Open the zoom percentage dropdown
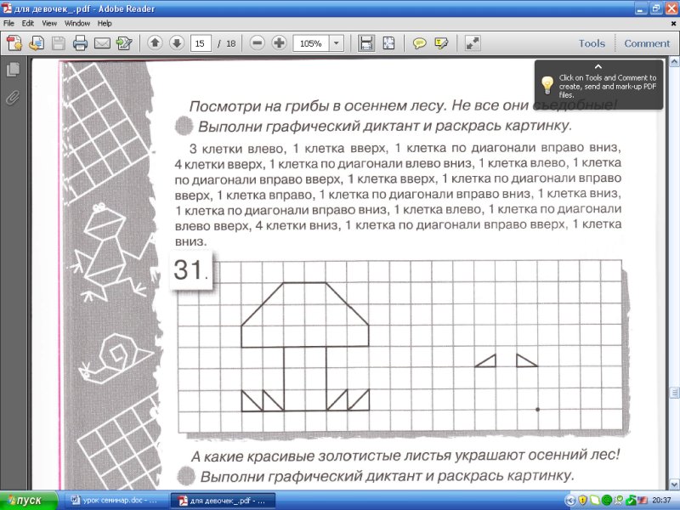This screenshot has width=680, height=510. [x=335, y=43]
